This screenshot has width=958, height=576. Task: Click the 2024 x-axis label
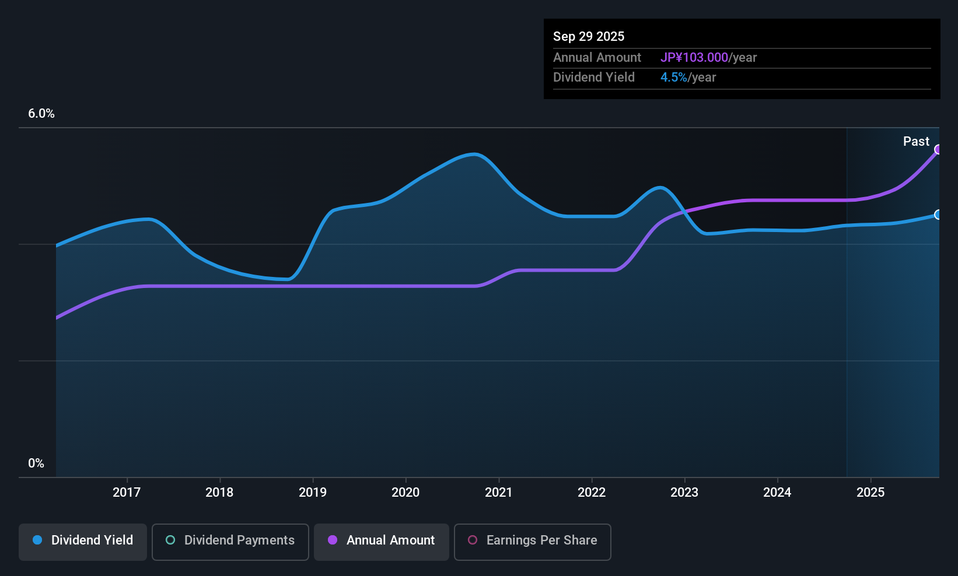tap(777, 493)
